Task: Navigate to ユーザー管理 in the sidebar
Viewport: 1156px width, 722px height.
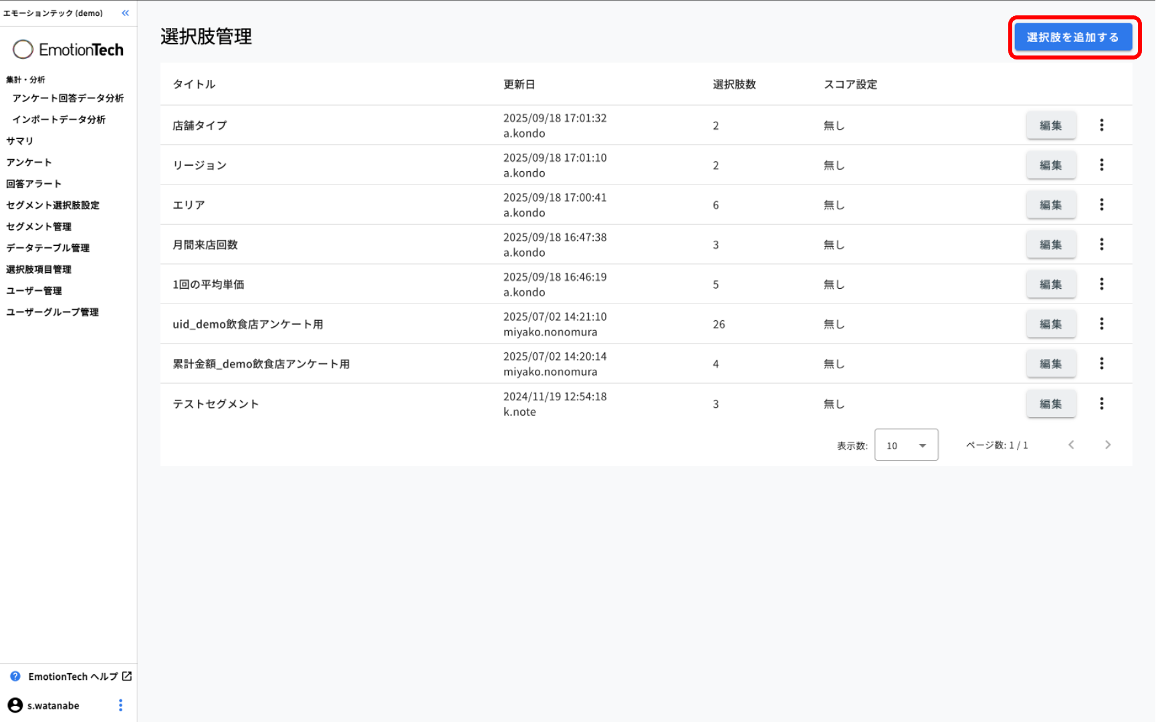Action: [34, 291]
